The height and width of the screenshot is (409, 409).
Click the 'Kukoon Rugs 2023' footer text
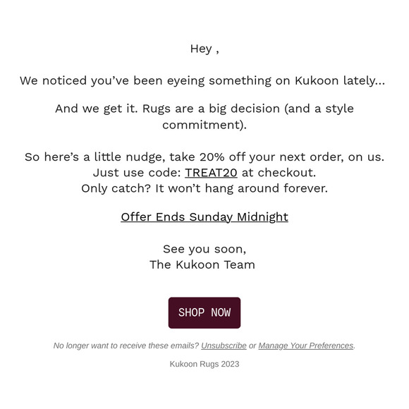pos(204,364)
